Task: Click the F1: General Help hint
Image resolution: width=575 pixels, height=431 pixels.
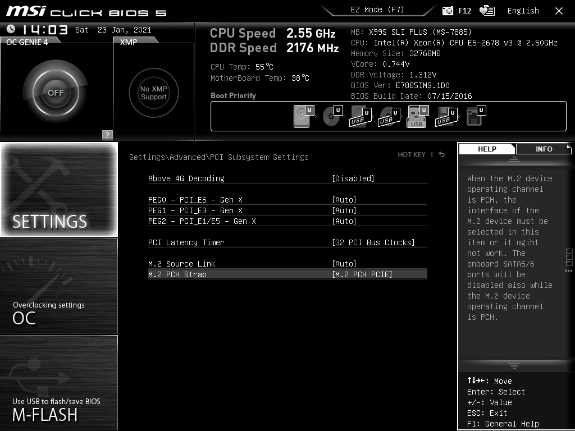Action: click(503, 424)
